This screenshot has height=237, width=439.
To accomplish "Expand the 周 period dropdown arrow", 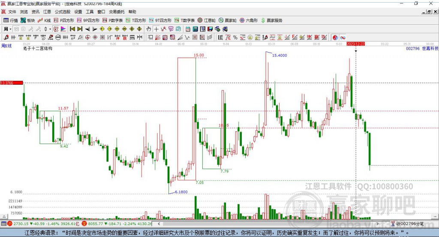I will click(x=10, y=29).
